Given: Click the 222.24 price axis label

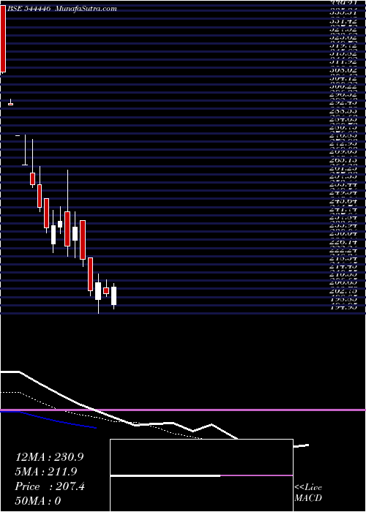Looking at the screenshot, I should coord(343,250).
